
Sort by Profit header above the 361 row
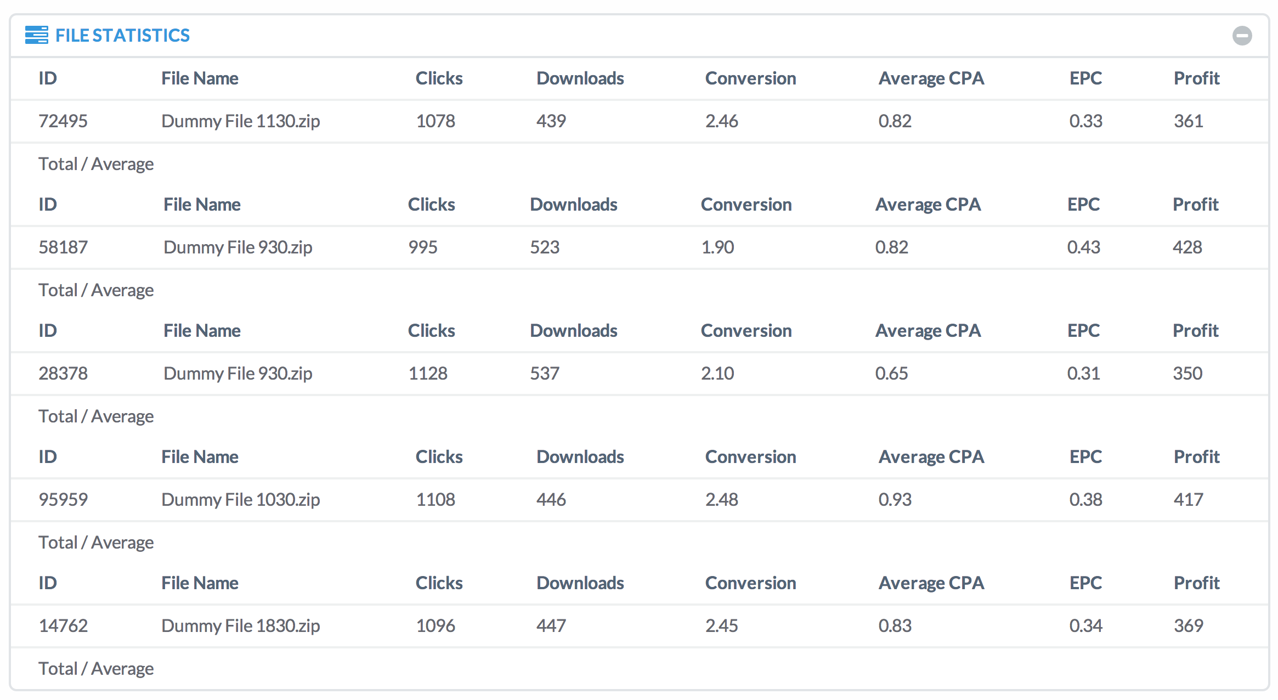point(1196,78)
